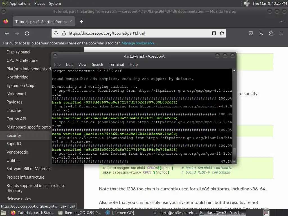The height and width of the screenshot is (216, 288).
Task: Click the terminal scrollbar down arrow
Action: point(234,162)
